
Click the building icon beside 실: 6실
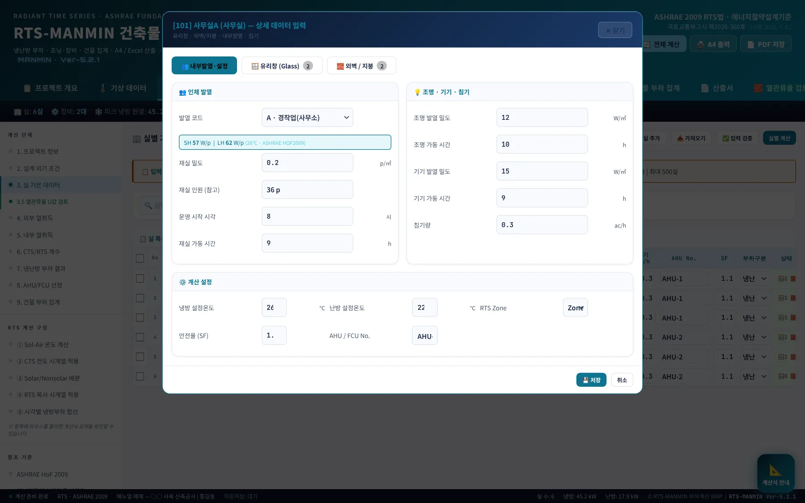17,111
